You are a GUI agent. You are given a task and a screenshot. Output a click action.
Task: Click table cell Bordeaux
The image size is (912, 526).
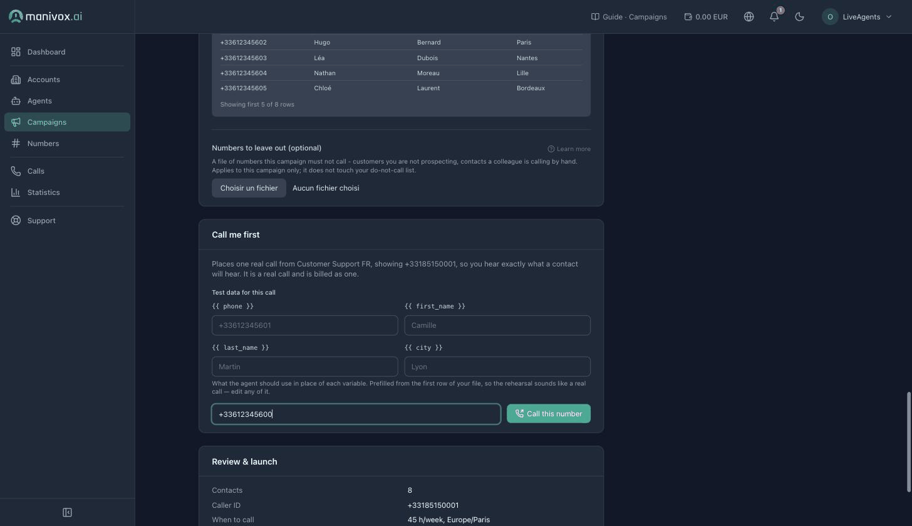pos(531,88)
